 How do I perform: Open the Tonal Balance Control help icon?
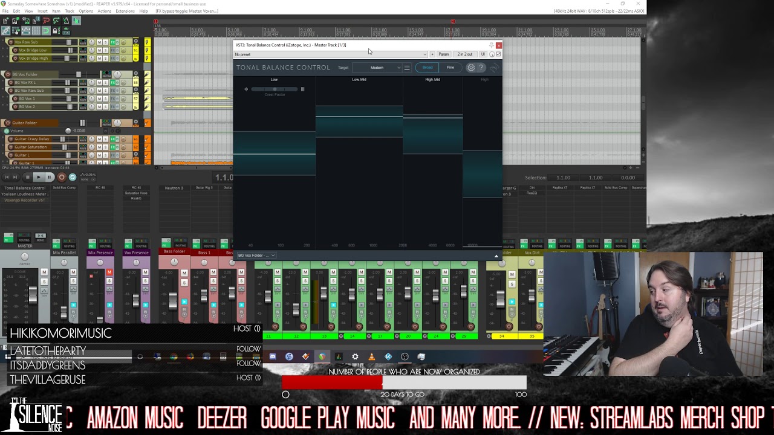(x=481, y=68)
